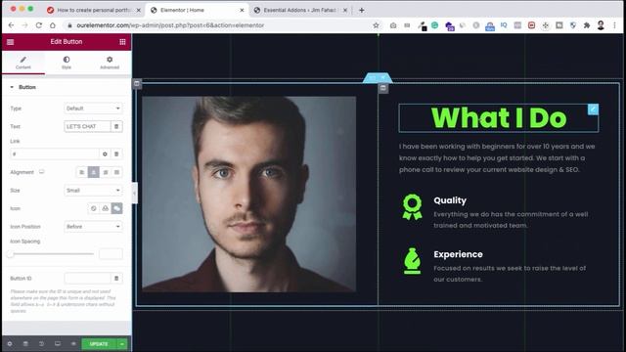Click the IQ extension icon
626x352 pixels.
504,25
